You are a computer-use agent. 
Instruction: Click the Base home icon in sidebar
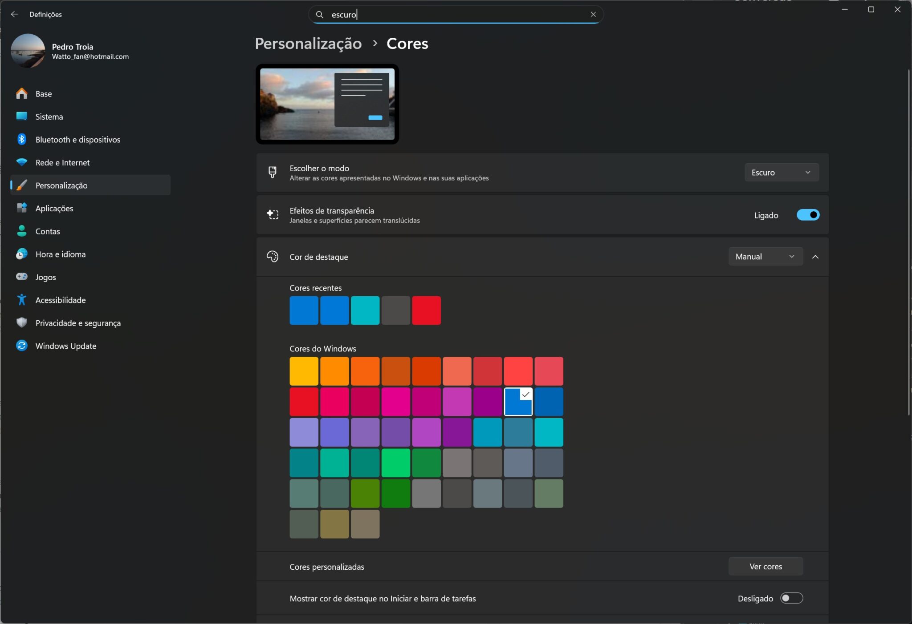tap(21, 93)
